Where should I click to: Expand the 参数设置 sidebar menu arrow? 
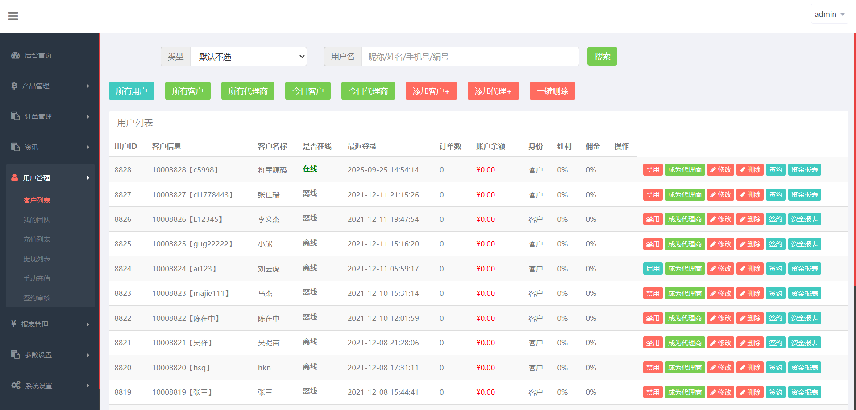(x=88, y=355)
